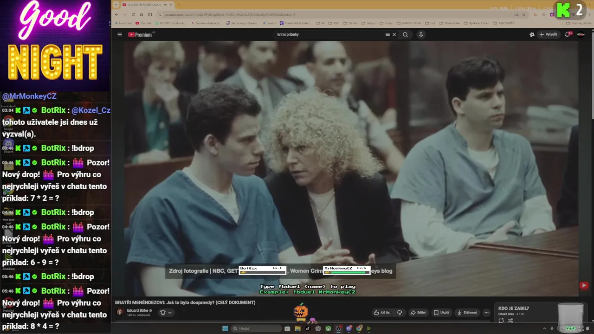Click the '6 - 9 = ?' drop message
This screenshot has width=594, height=334.
56,244
